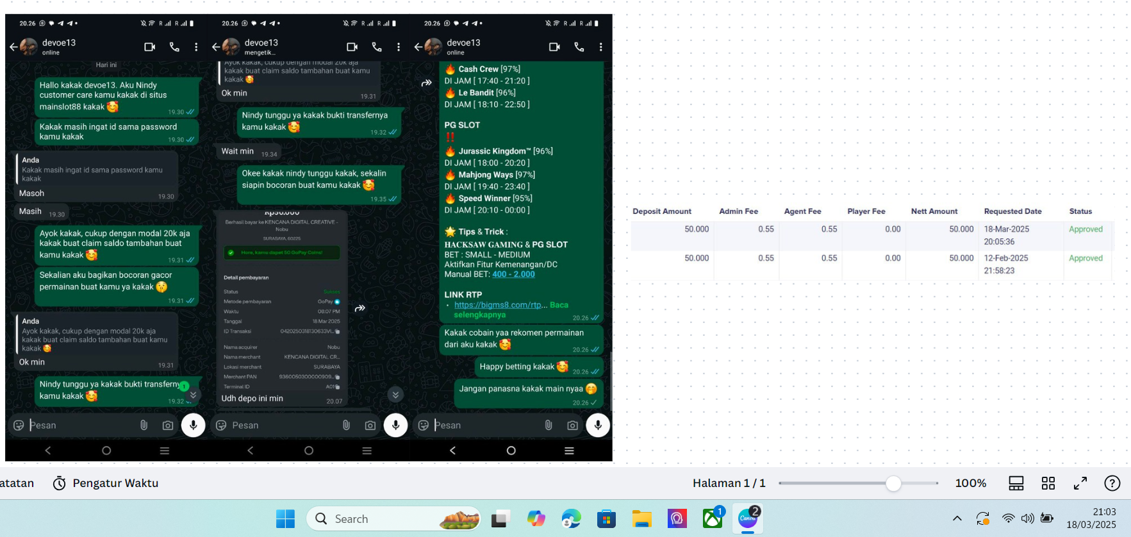
Task: Click Approved status in the 12-Feb-2025 row
Action: click(1086, 258)
